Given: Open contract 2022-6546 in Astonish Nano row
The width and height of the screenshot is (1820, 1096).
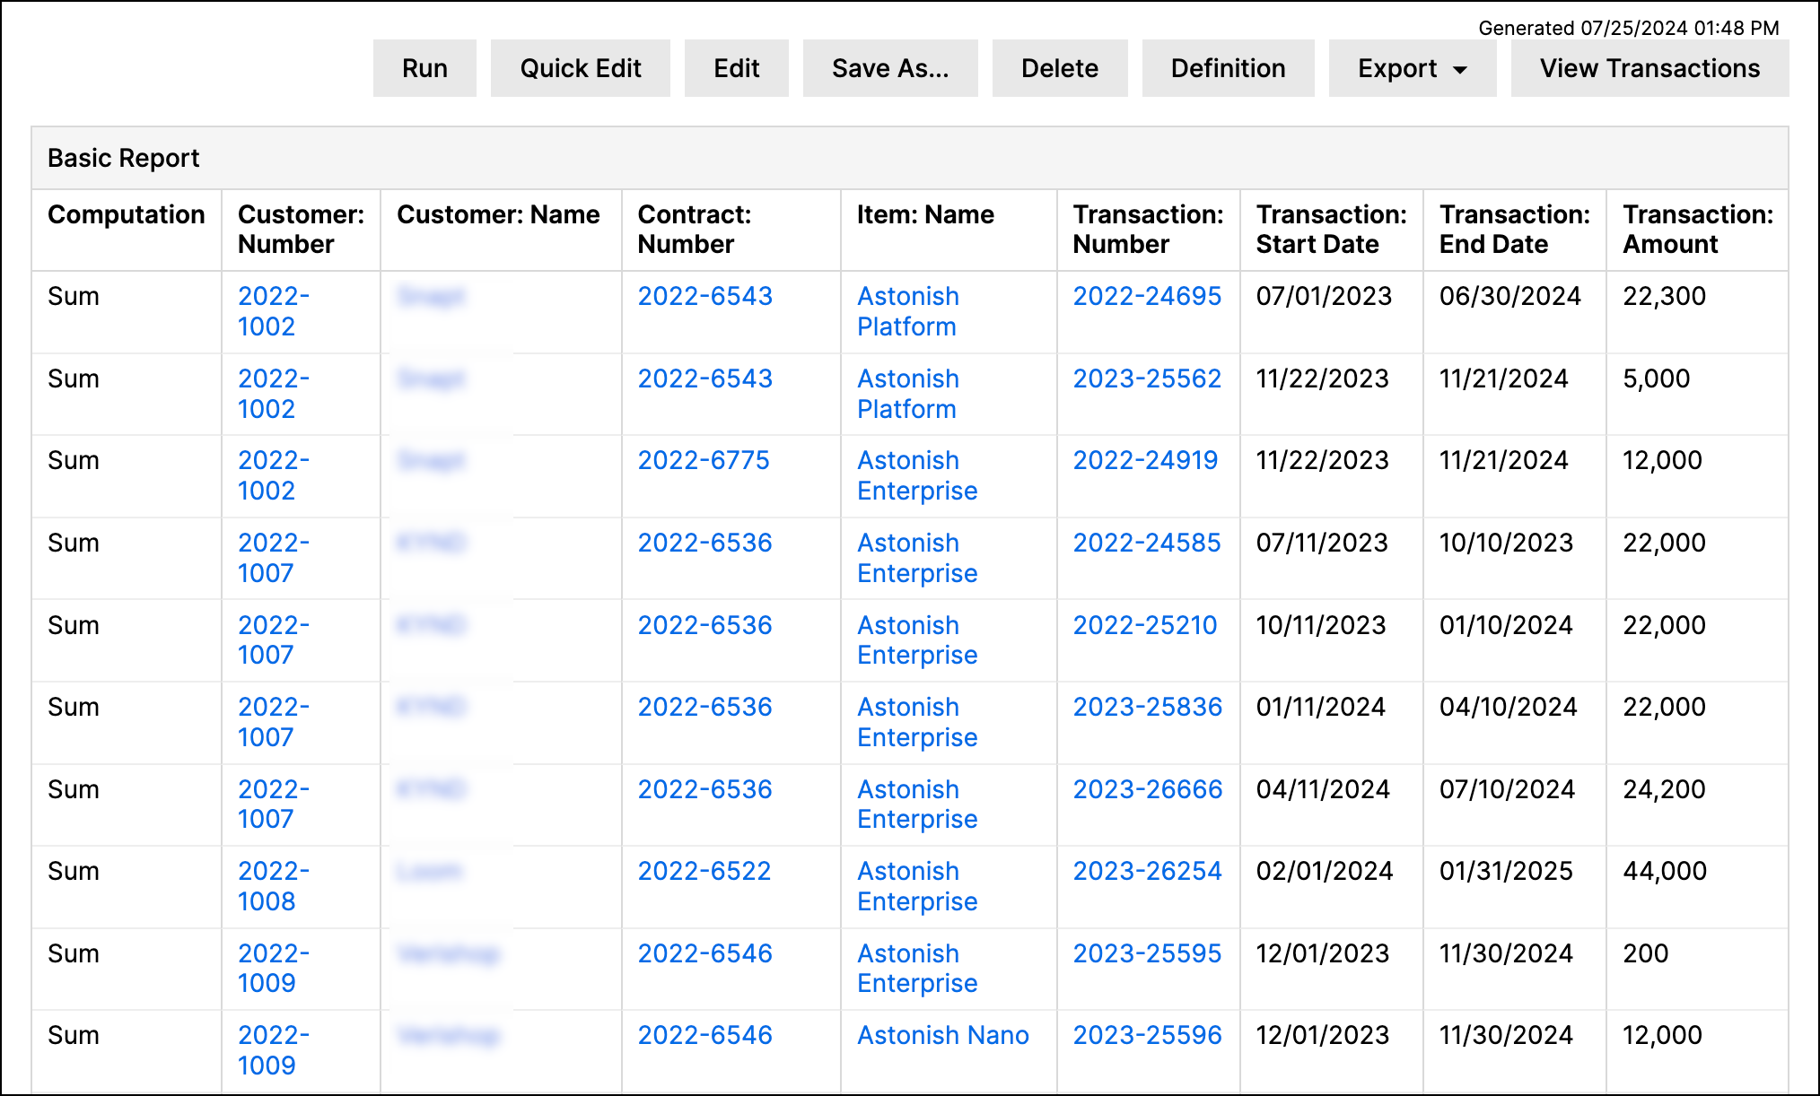Looking at the screenshot, I should tap(705, 1035).
